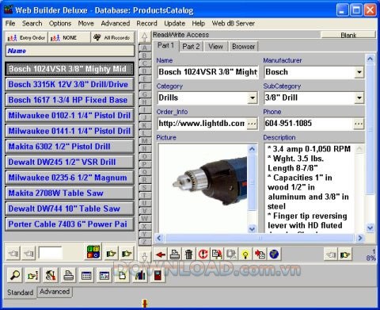Open the magnifying glass search tool
The height and width of the screenshot is (310, 380).
[x=15, y=275]
